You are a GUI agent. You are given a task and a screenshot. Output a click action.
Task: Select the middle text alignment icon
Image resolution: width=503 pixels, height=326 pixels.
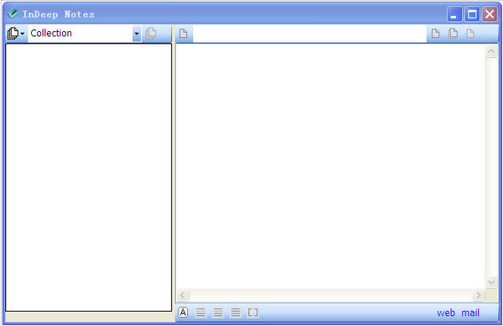coord(218,313)
